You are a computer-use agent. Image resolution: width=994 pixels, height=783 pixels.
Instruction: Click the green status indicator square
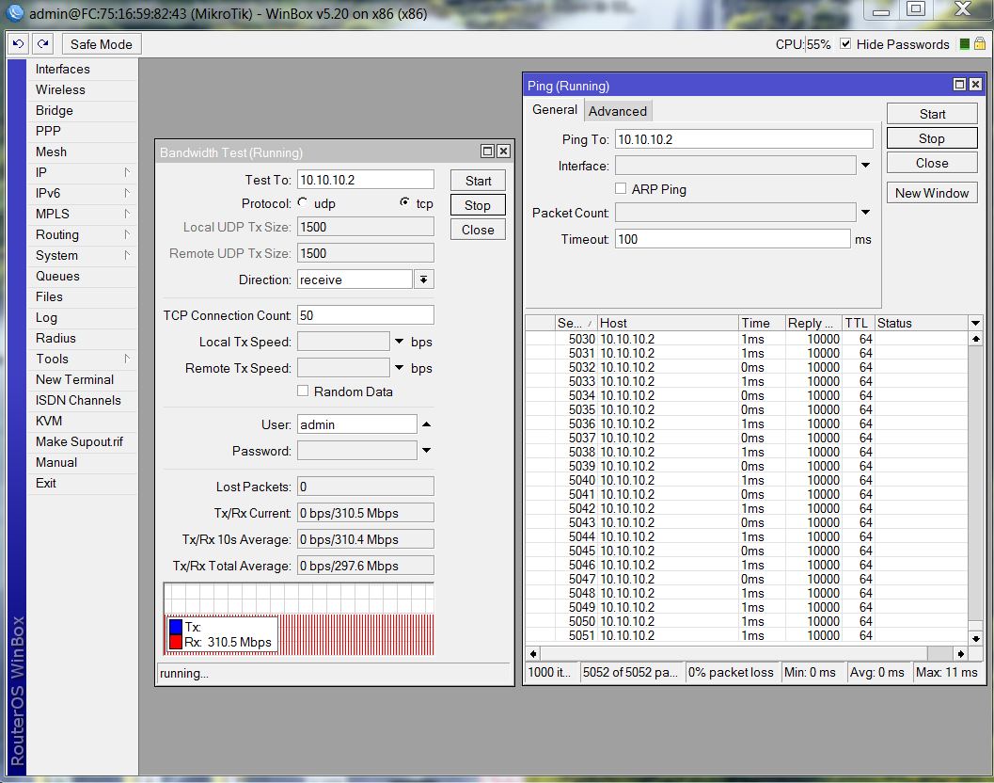964,44
